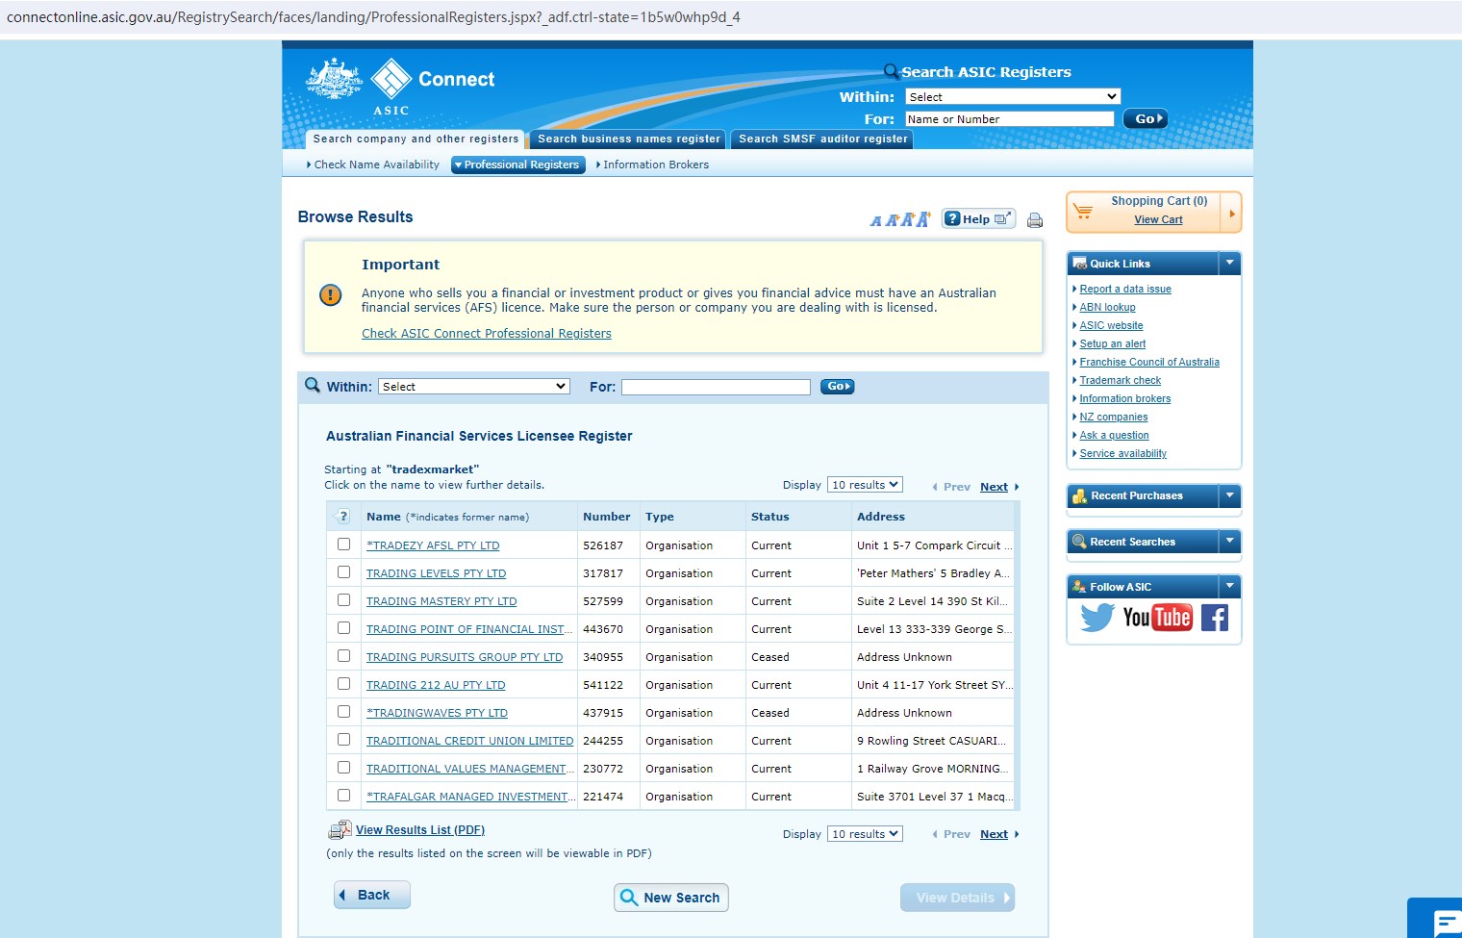
Task: Tick the checkbox for TRADING LEVELS PTY LTD
Action: 343,572
